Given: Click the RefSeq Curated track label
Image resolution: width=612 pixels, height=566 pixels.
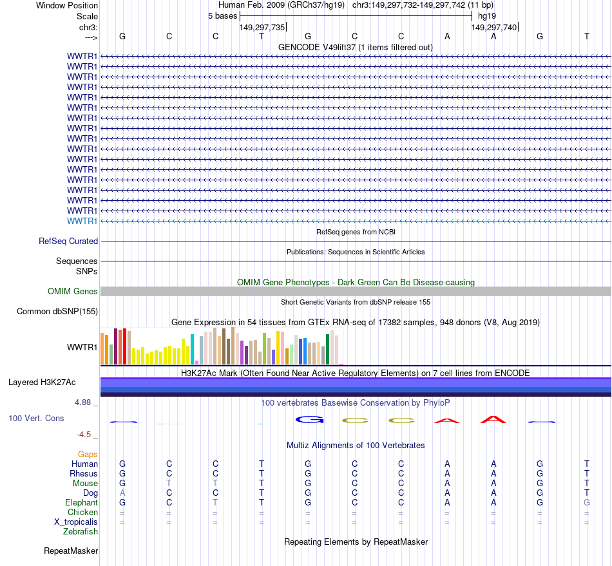Looking at the screenshot, I should coord(68,241).
